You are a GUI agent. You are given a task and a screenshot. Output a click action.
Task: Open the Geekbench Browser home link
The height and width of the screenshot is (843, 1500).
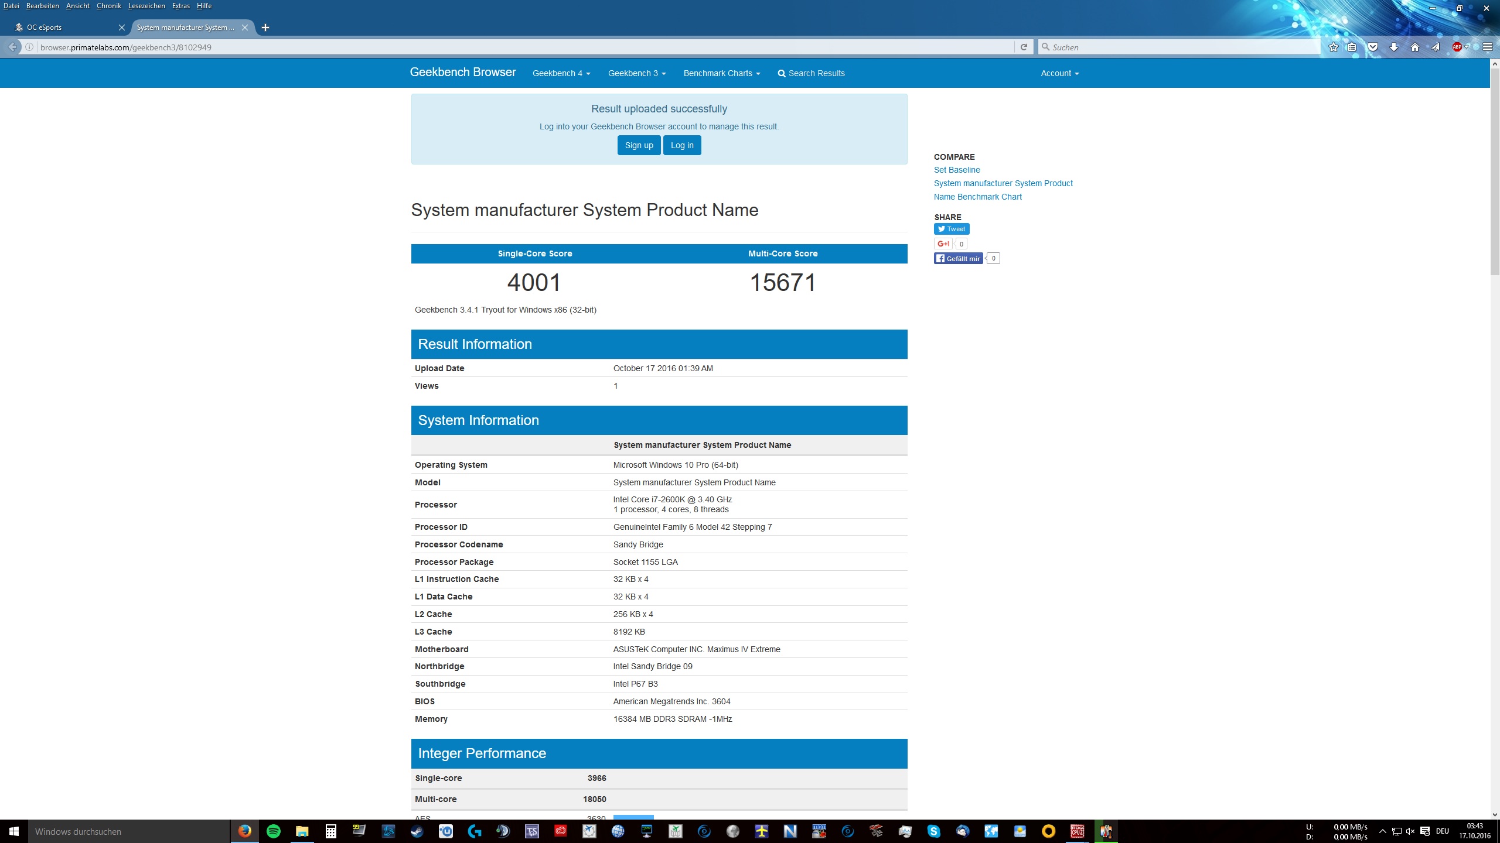click(x=462, y=72)
